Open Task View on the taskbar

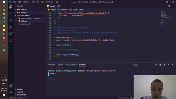[x=4, y=6]
